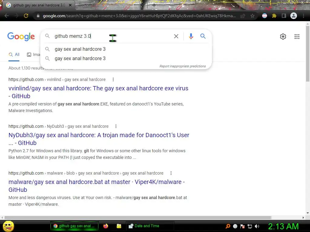
Task: Start voice search with the microphone
Action: [191, 36]
